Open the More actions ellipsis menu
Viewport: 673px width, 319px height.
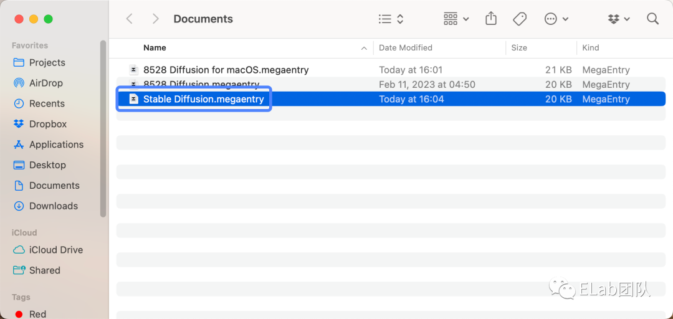(556, 19)
